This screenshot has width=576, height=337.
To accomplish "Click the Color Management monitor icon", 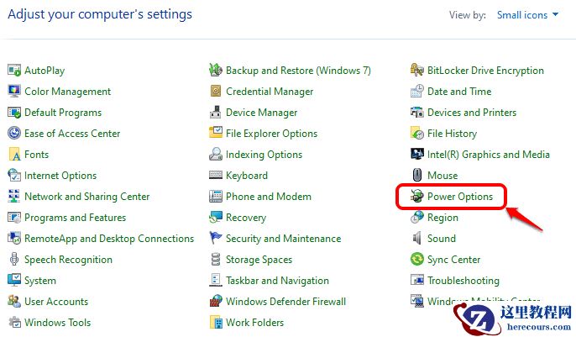I will click(x=14, y=92).
